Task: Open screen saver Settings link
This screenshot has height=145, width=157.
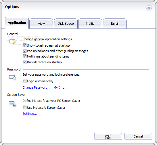Action: click(30, 114)
